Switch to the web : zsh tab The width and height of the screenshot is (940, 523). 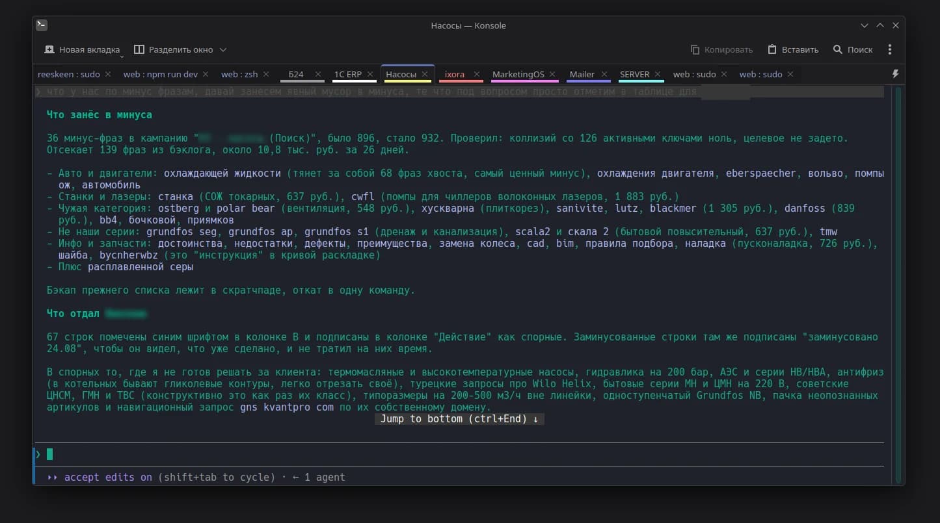(239, 74)
